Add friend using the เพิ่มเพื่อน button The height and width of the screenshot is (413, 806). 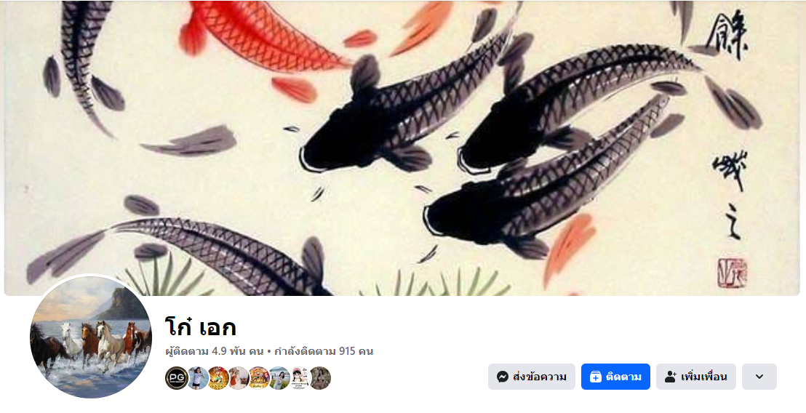coord(696,377)
